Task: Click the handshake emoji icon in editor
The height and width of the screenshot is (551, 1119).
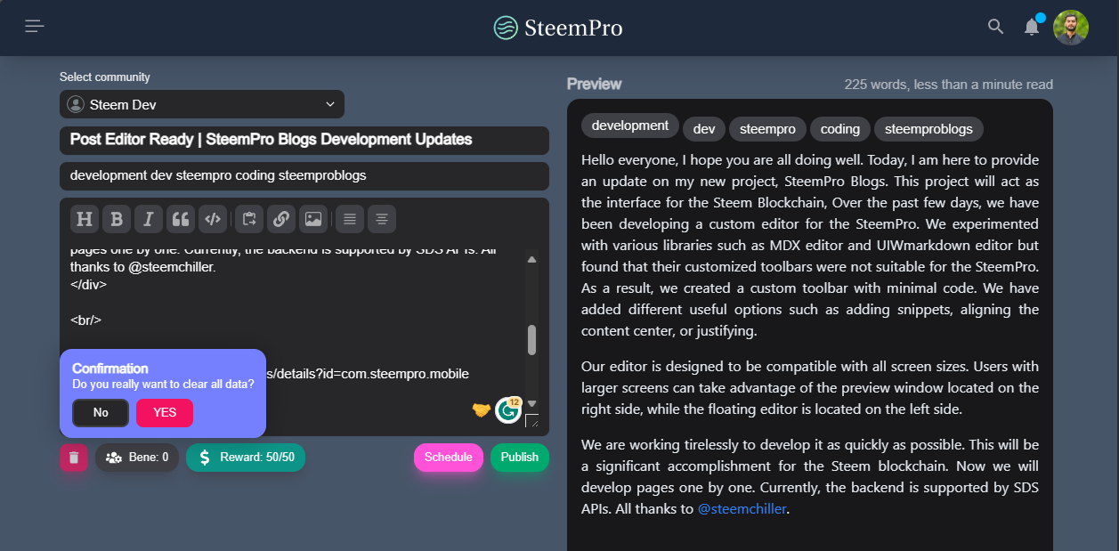Action: pos(482,409)
